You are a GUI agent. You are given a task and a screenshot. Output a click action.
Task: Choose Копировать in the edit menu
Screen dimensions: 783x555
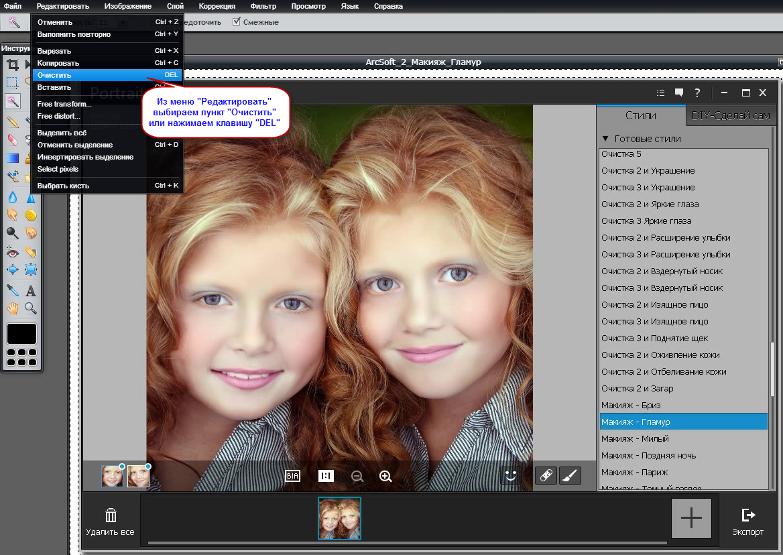coord(107,63)
